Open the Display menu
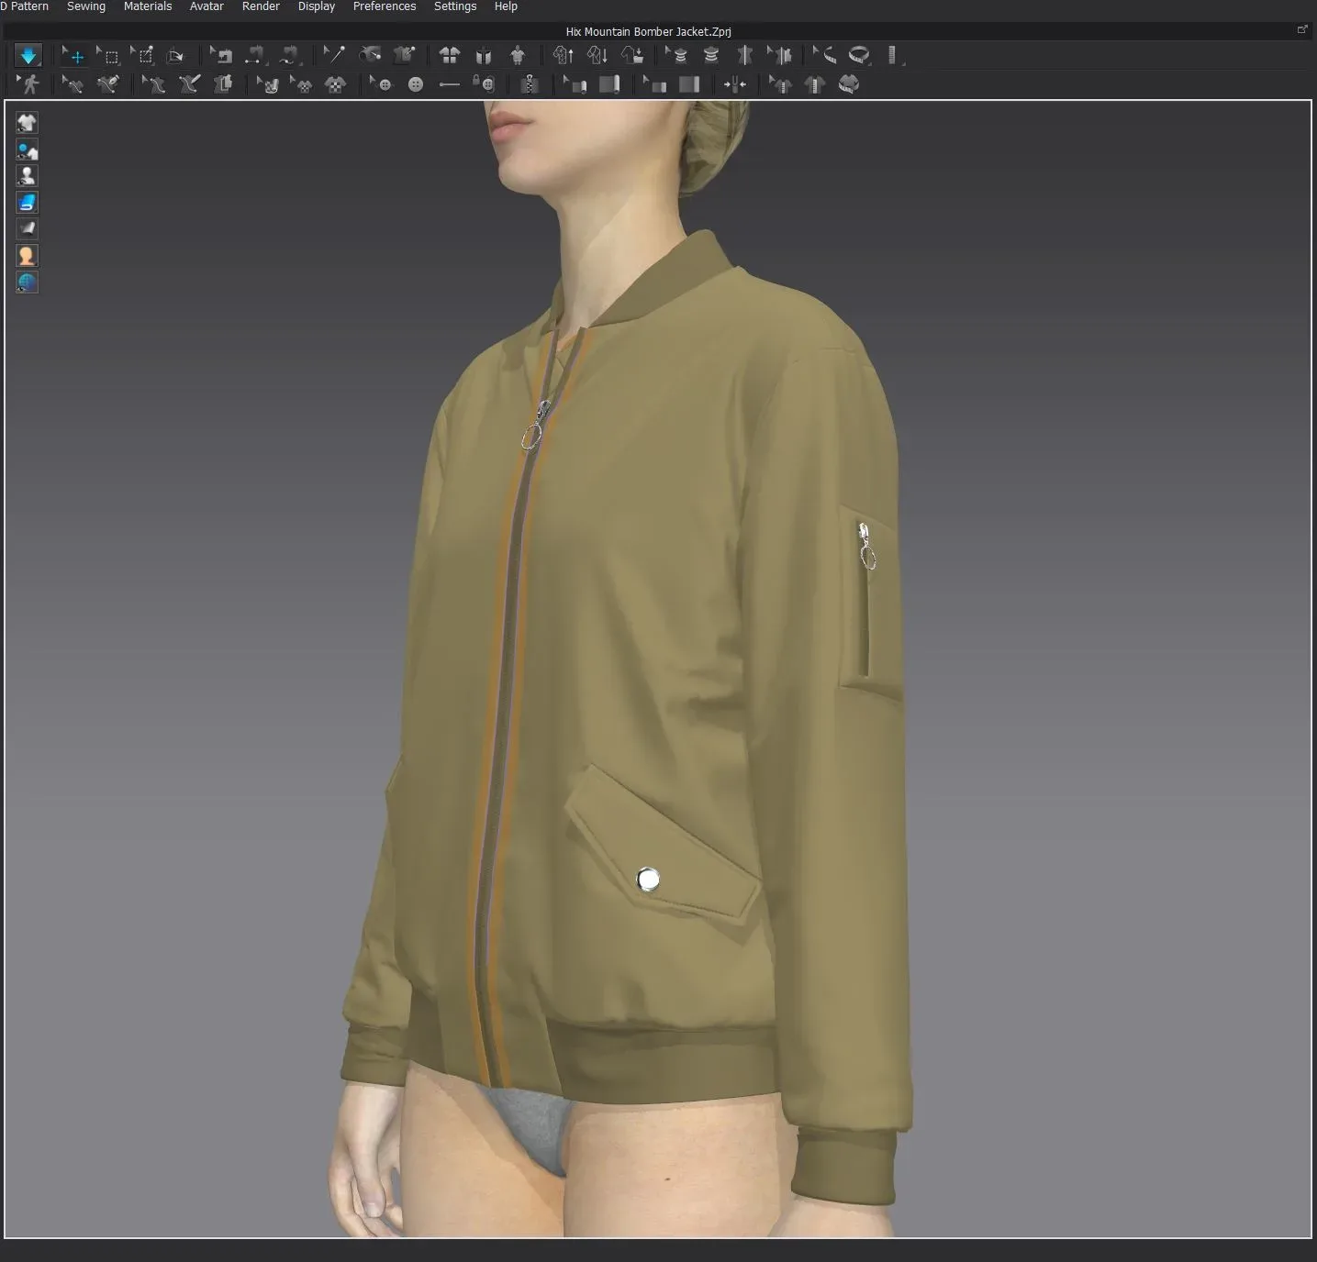 317,6
